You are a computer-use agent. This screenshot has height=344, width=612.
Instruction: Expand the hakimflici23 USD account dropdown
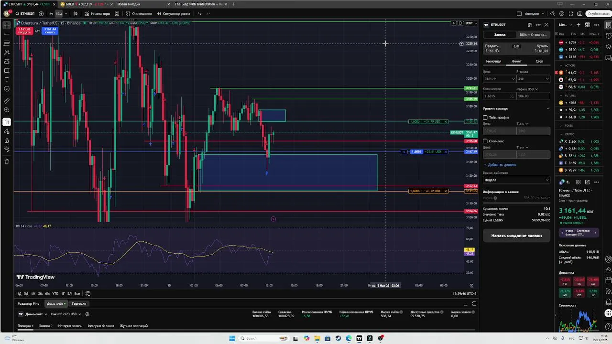(x=66, y=314)
